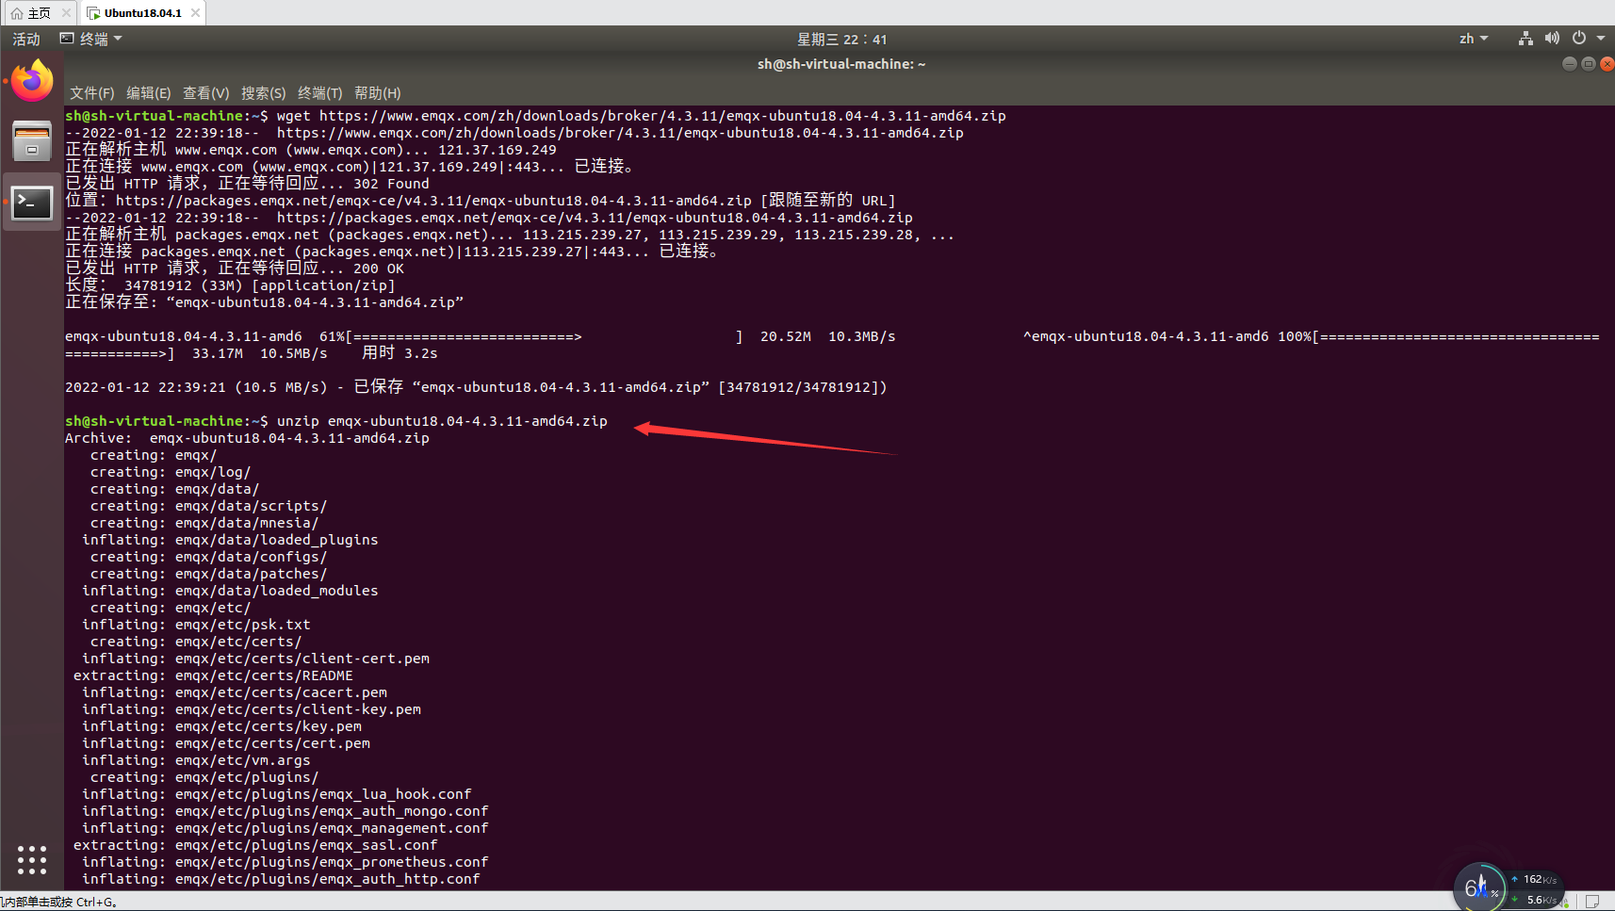
Task: Click the '已保存' download complete line
Action: click(x=476, y=387)
